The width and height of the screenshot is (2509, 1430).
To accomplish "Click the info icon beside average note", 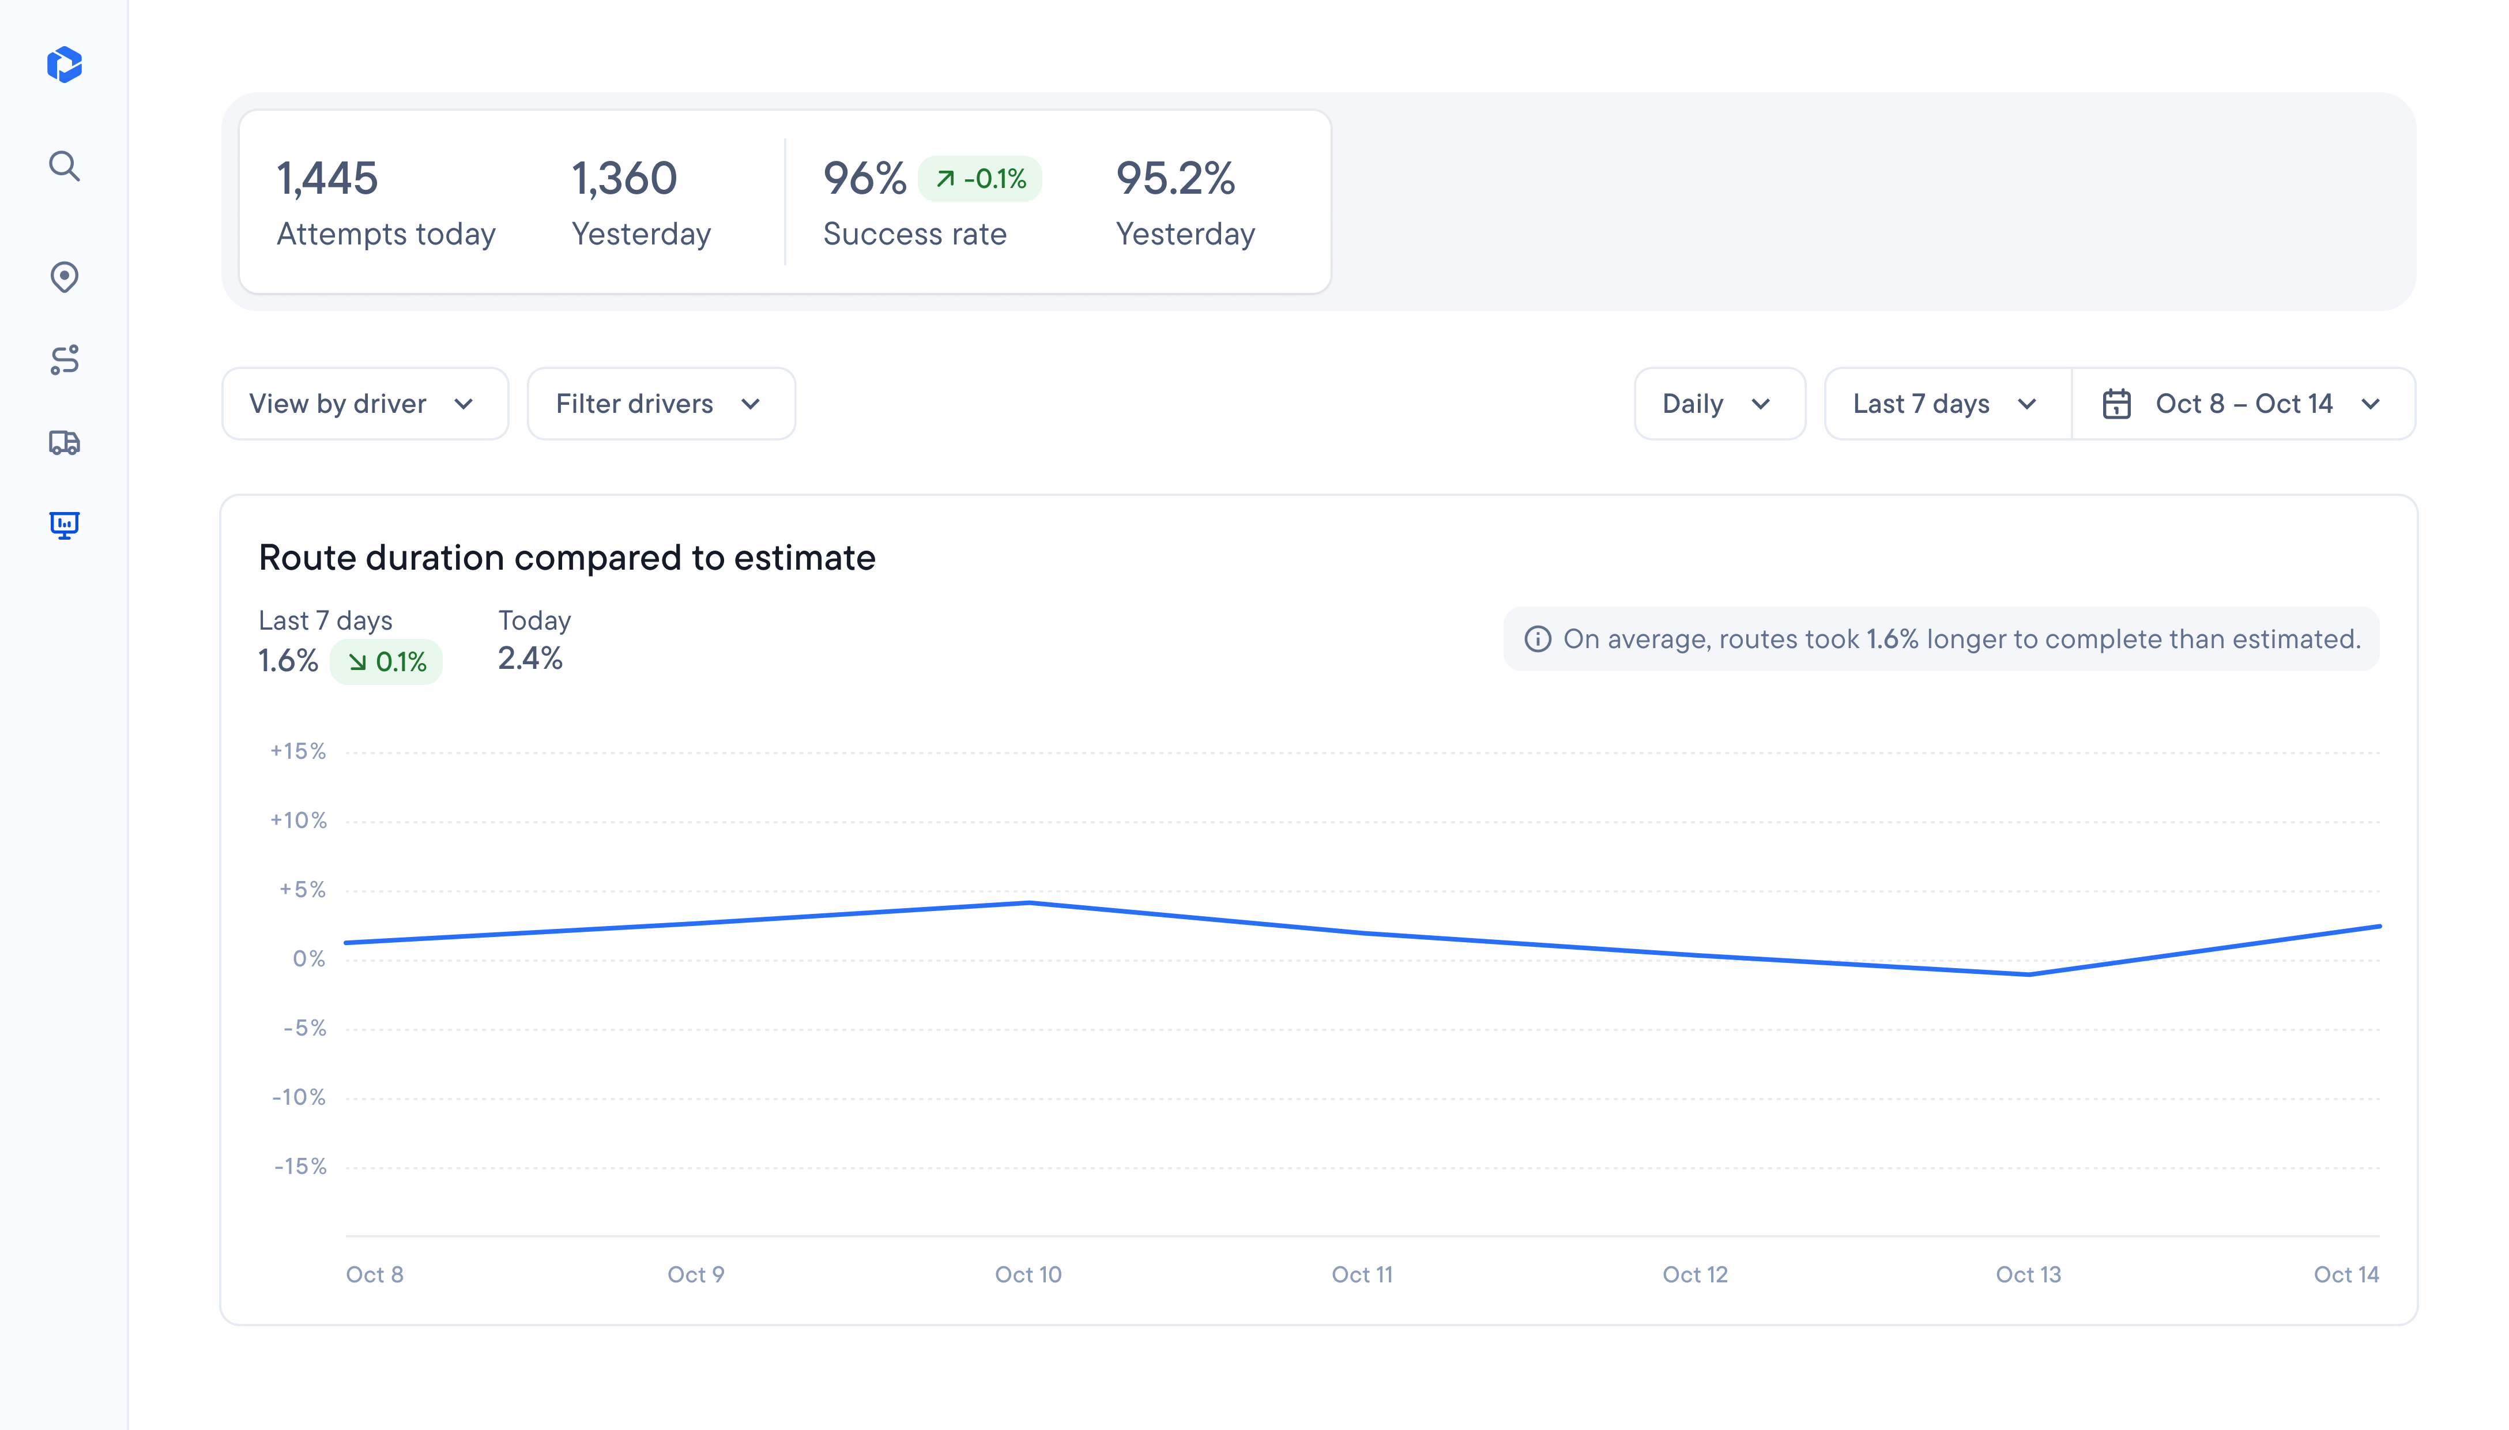I will (1537, 639).
